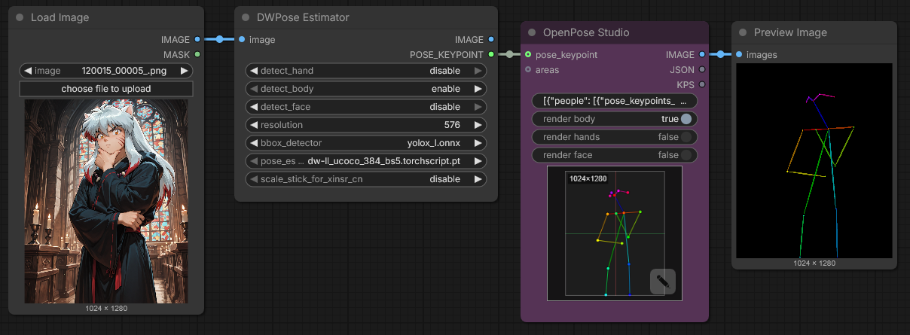This screenshot has height=335, width=910.
Task: Click the Preview Image node title
Action: pos(790,32)
